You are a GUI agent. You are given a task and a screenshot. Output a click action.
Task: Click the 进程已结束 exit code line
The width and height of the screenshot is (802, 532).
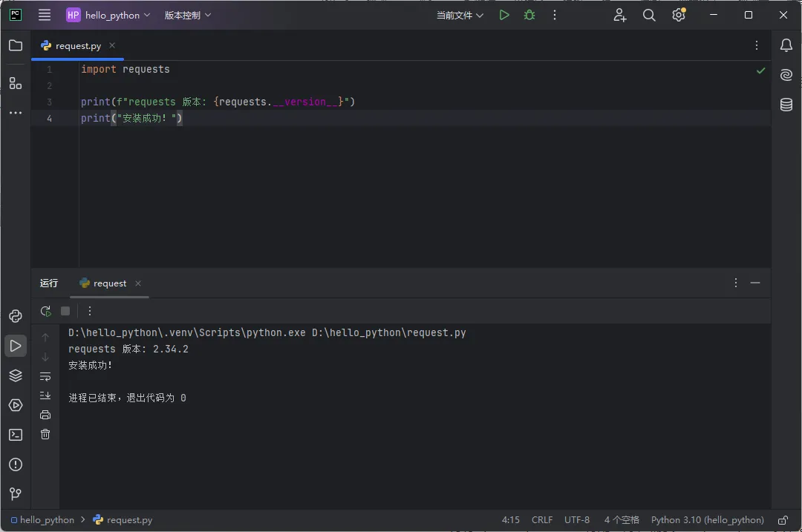[x=128, y=398]
